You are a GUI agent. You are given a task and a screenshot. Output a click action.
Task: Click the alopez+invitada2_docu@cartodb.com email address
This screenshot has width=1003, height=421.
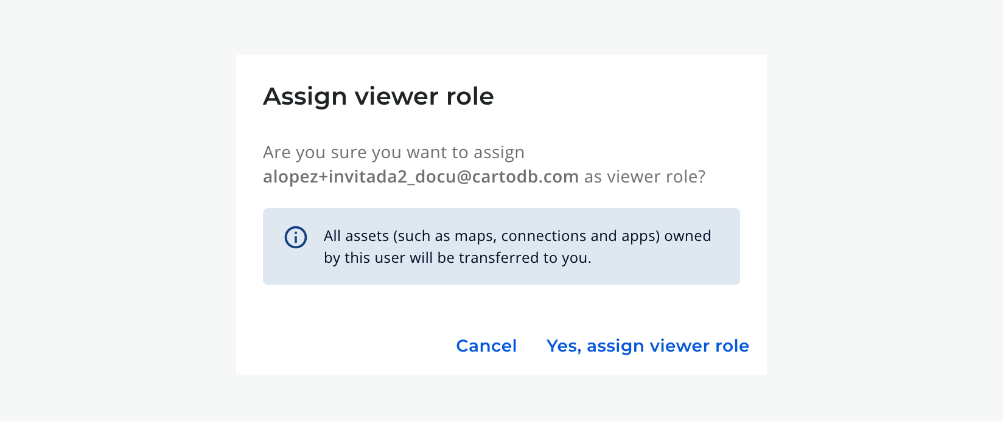[421, 177]
